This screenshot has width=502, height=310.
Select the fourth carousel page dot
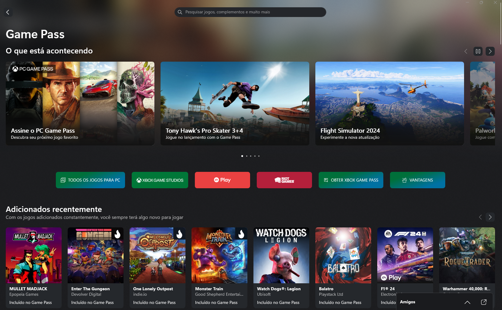click(x=255, y=156)
